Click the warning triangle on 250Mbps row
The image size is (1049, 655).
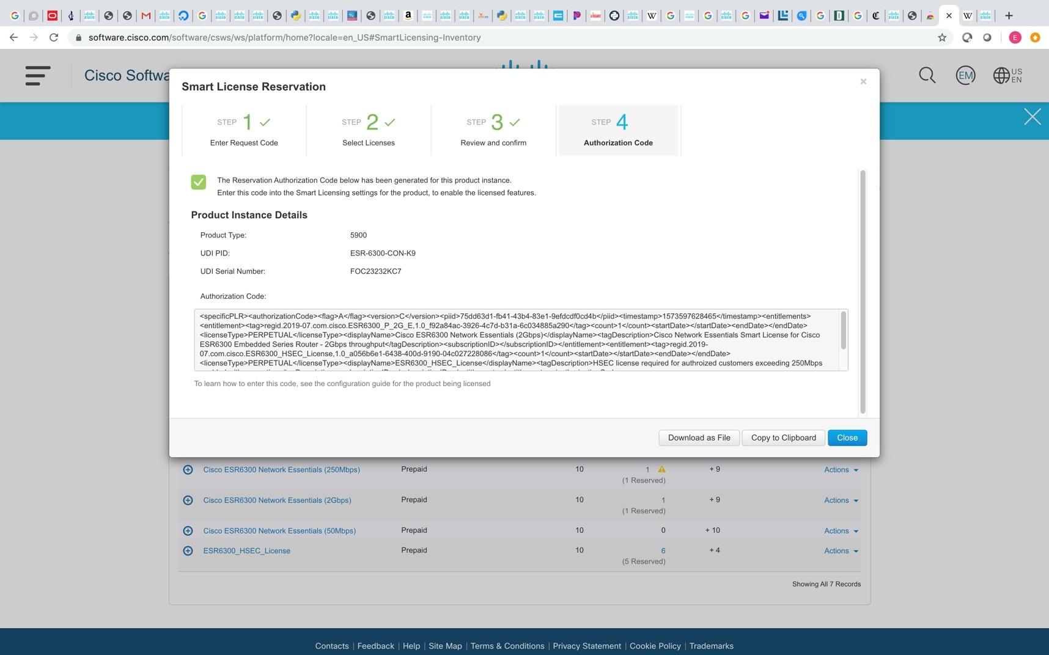coord(661,470)
